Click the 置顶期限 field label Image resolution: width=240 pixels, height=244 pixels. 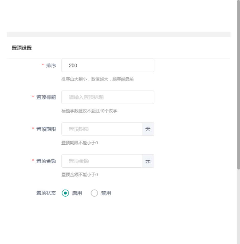(46, 129)
